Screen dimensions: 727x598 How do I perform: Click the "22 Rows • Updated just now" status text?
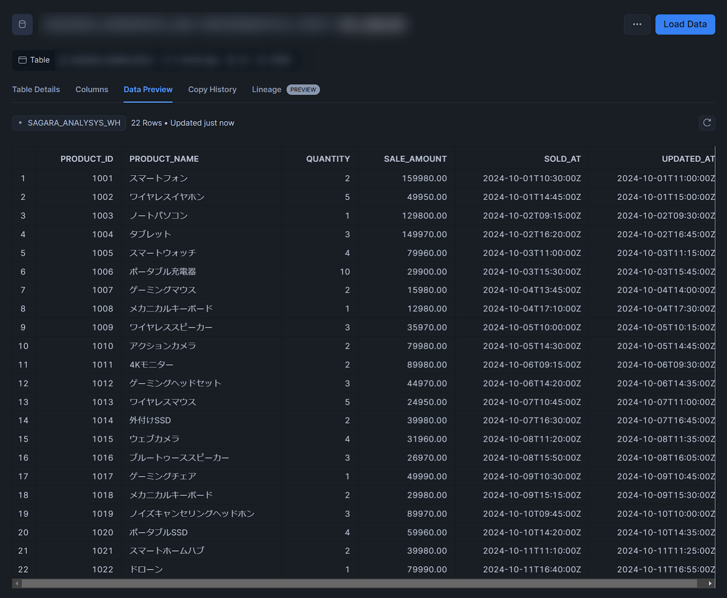pos(182,123)
